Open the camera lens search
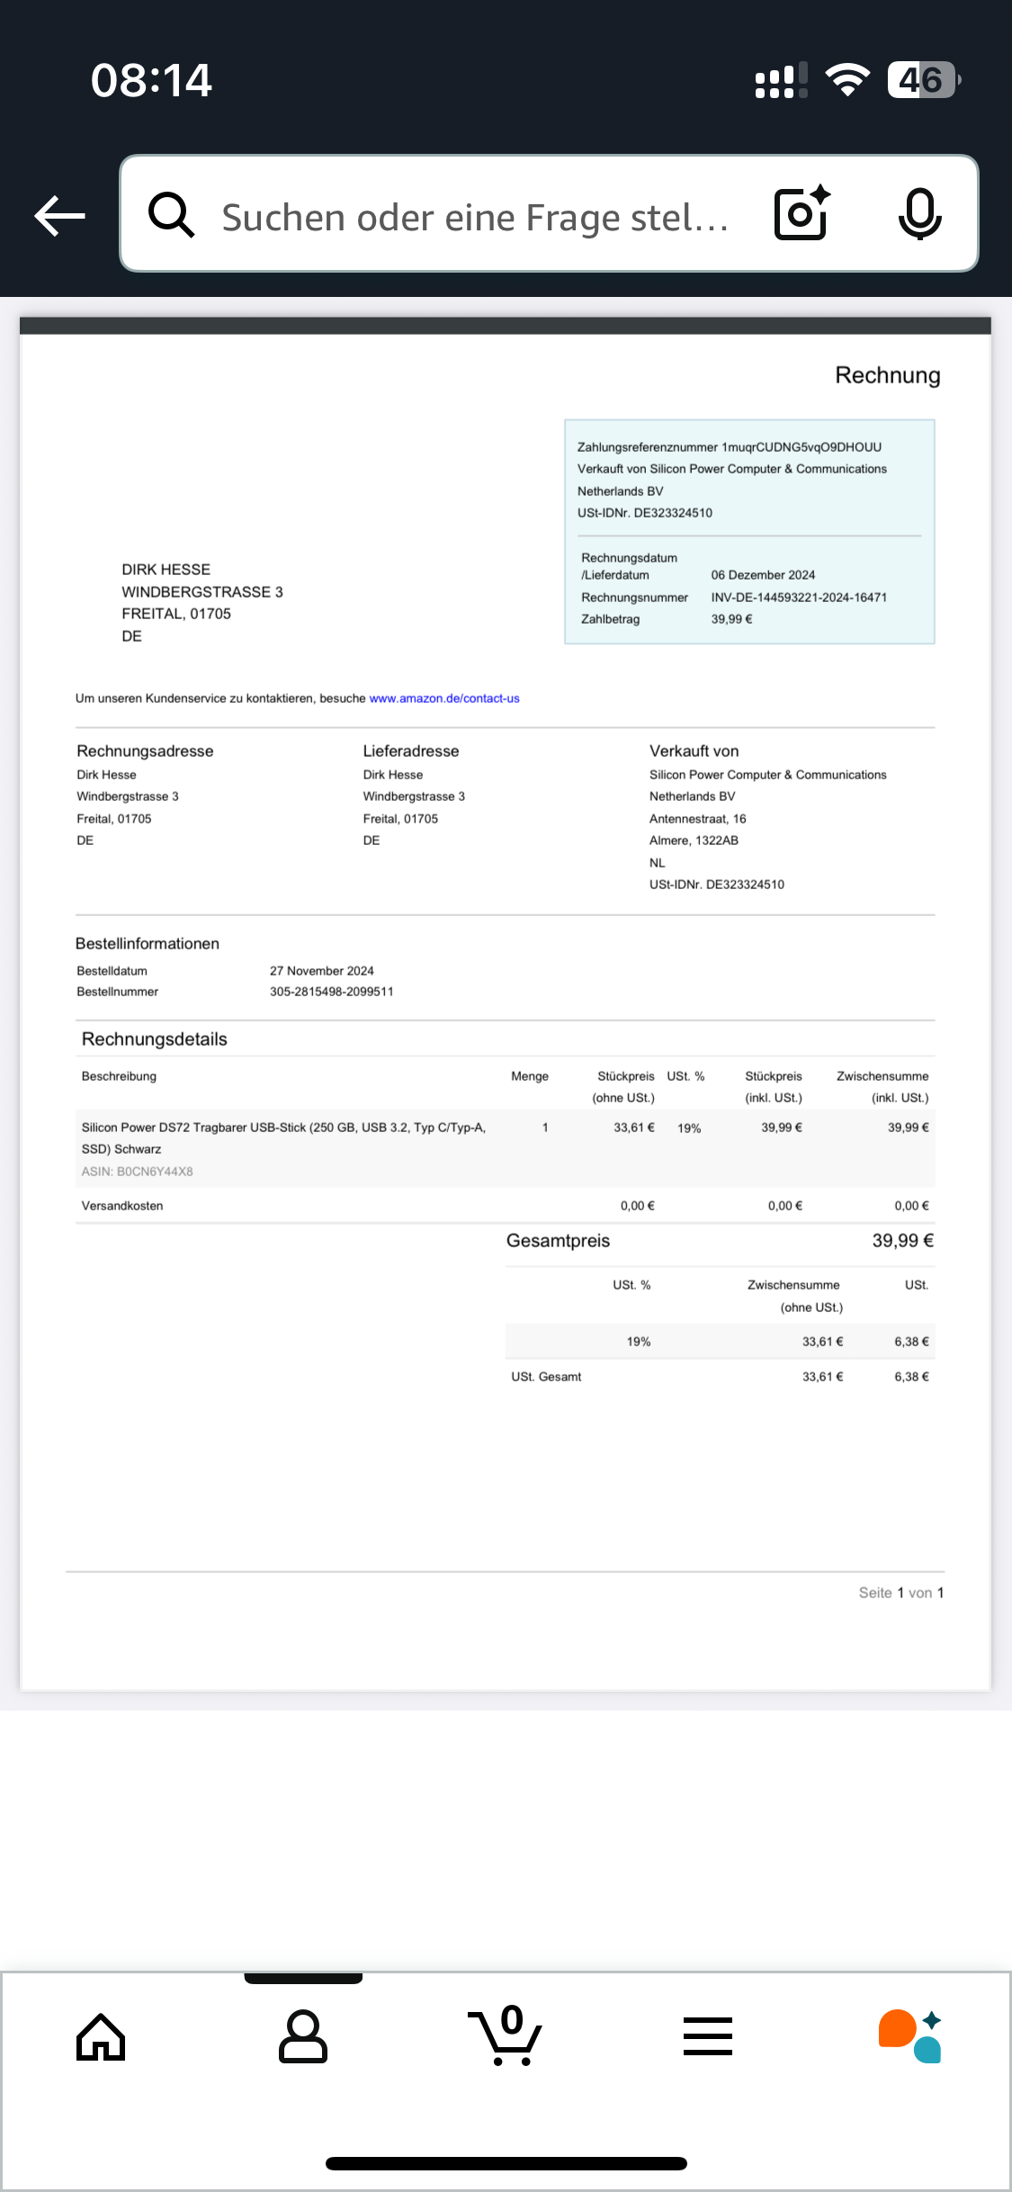The height and width of the screenshot is (2192, 1012). click(x=802, y=214)
